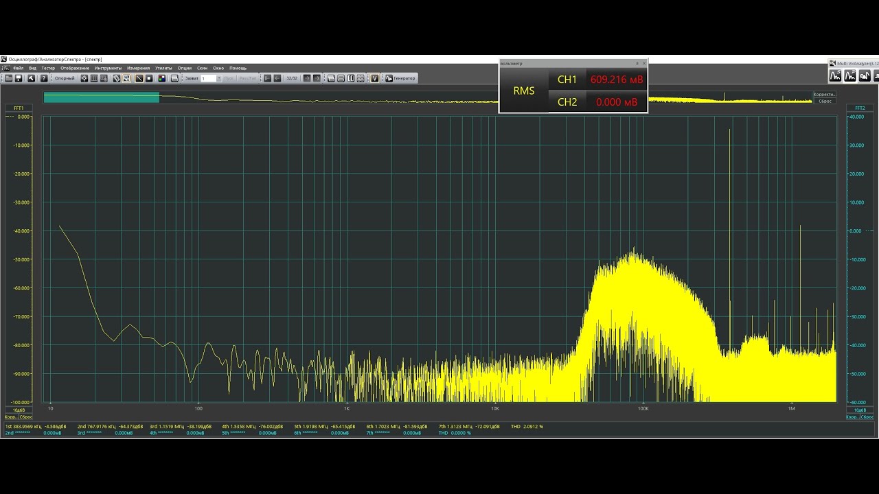Screen dimensions: 879x494
Task: Click first spectrum icon in Multi VirAnalyzer
Action: click(836, 75)
